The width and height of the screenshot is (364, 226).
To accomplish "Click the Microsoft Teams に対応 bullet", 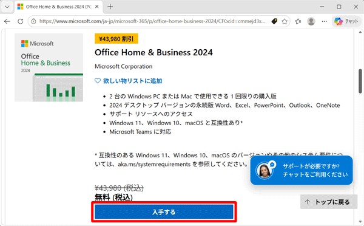I will tap(140, 132).
